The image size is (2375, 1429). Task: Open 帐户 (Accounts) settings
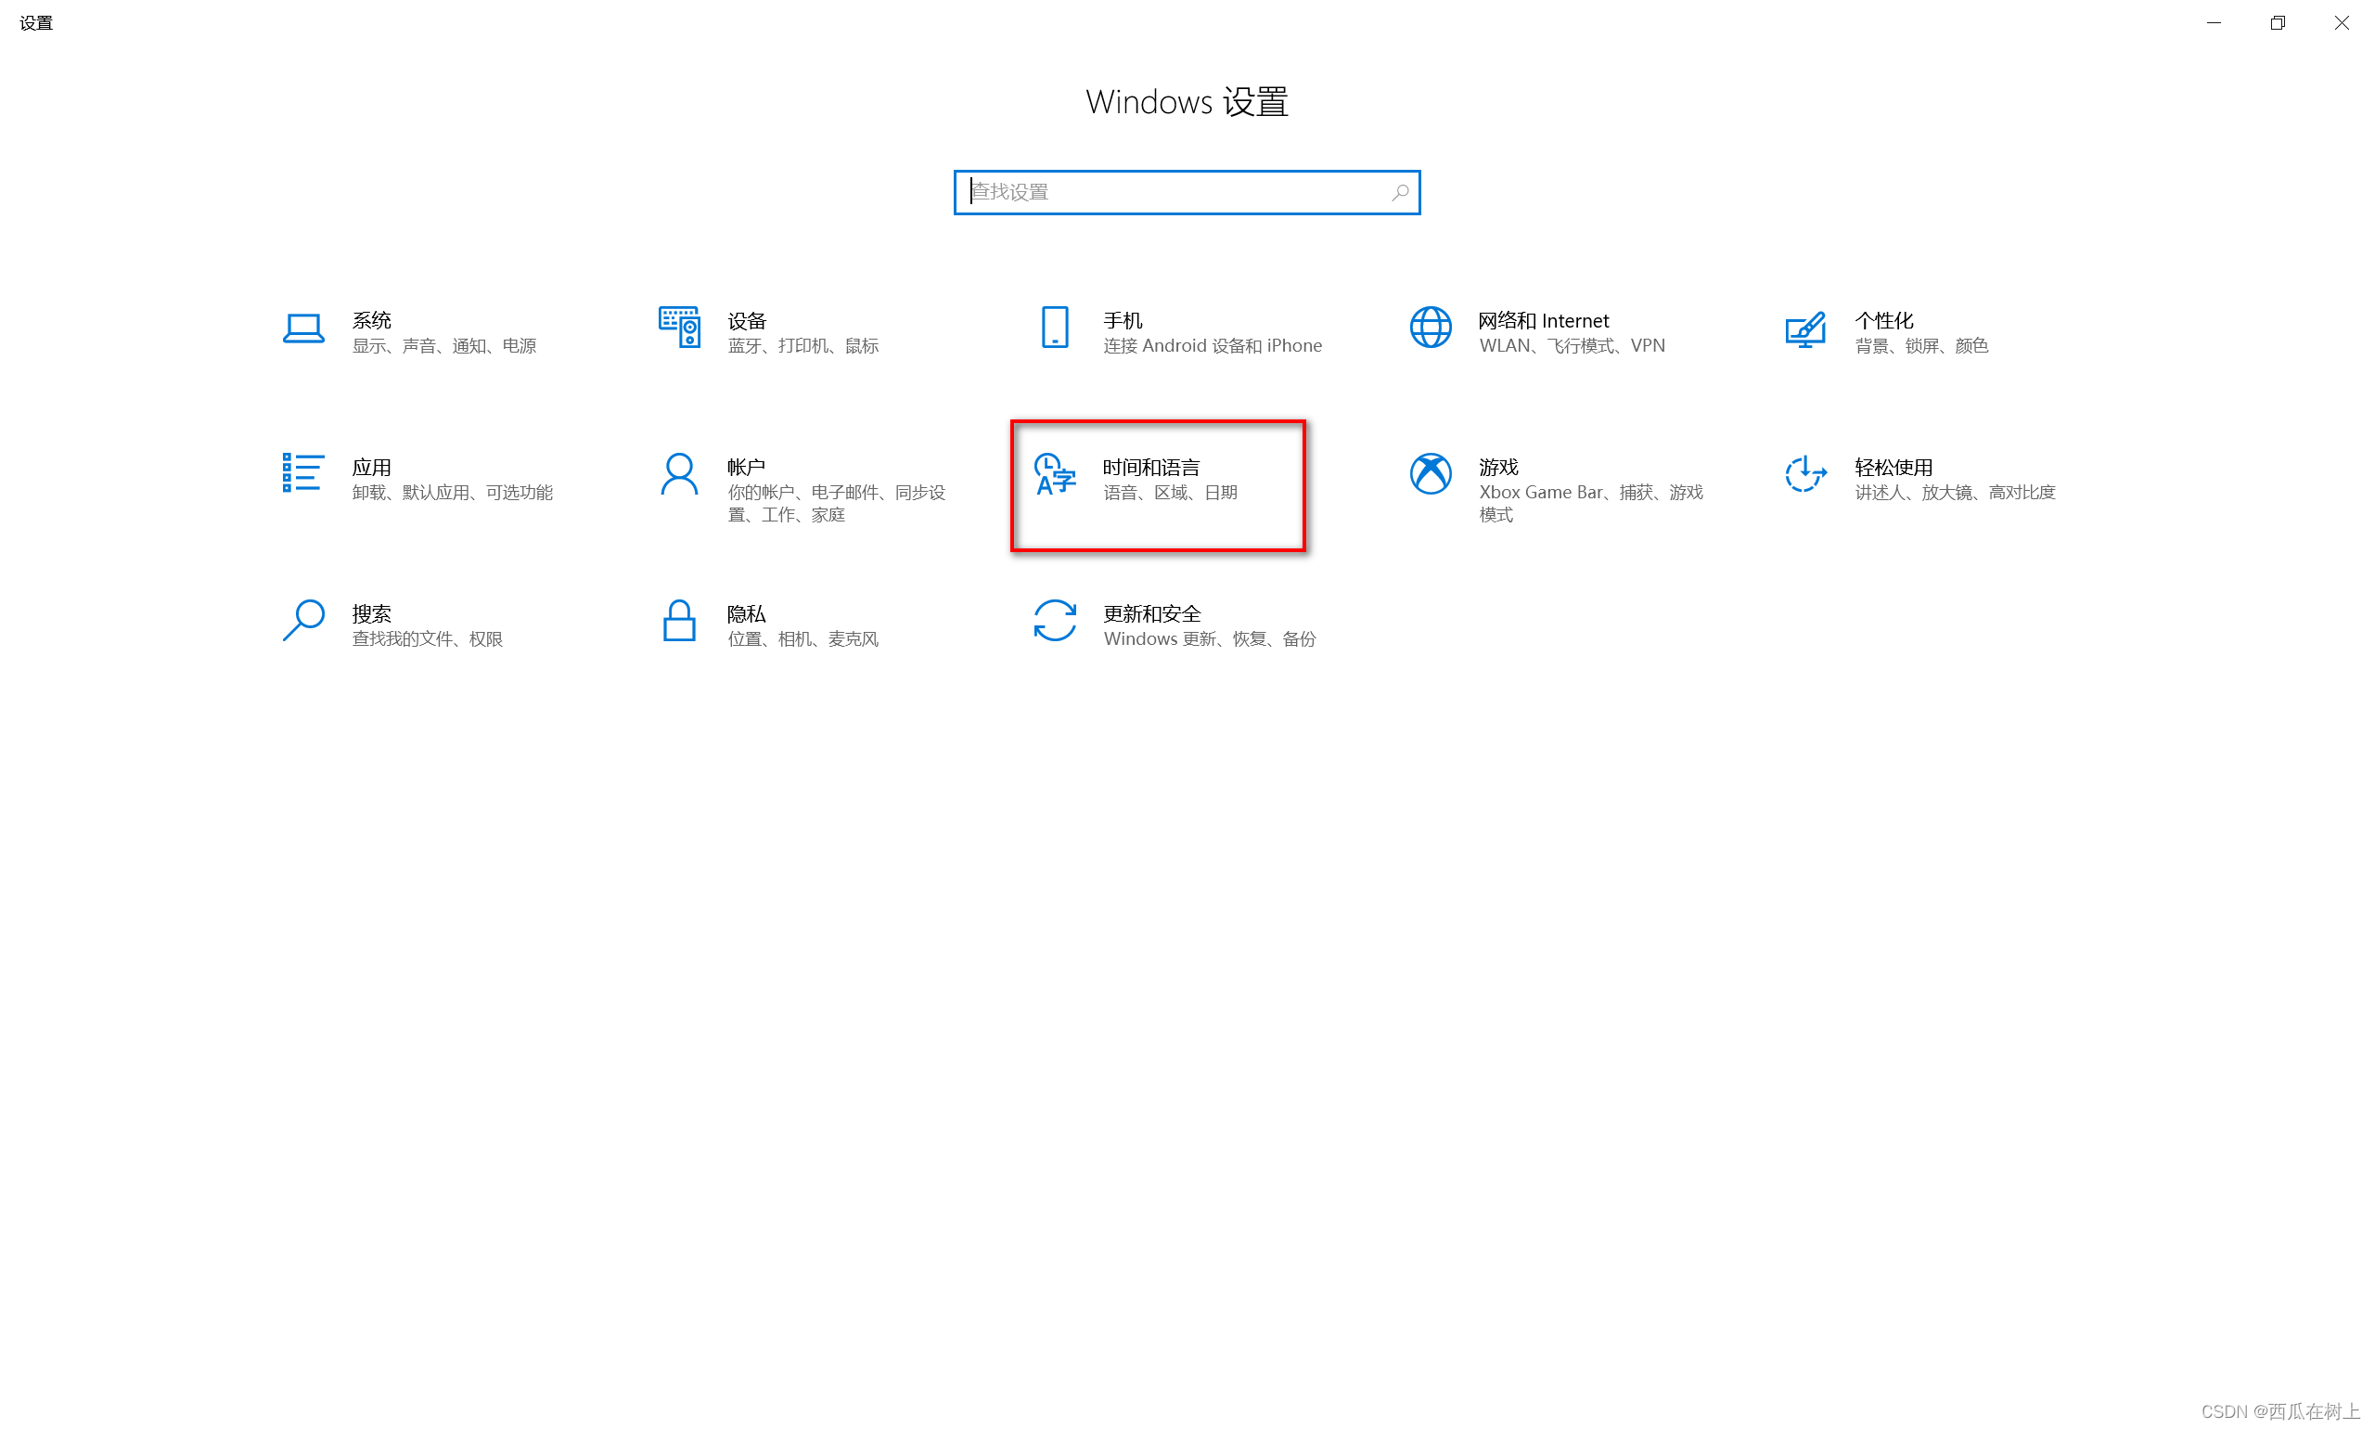point(799,488)
